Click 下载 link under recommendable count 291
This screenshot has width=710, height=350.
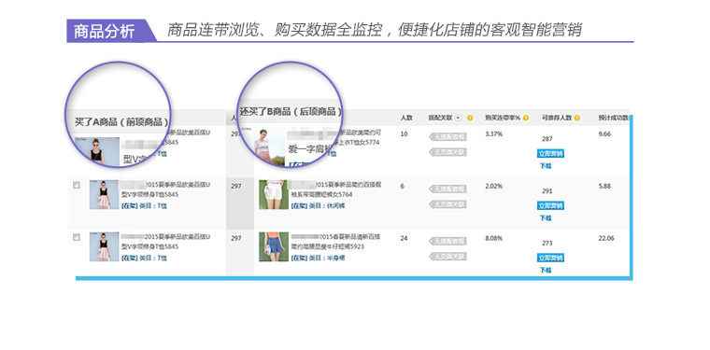click(x=546, y=218)
